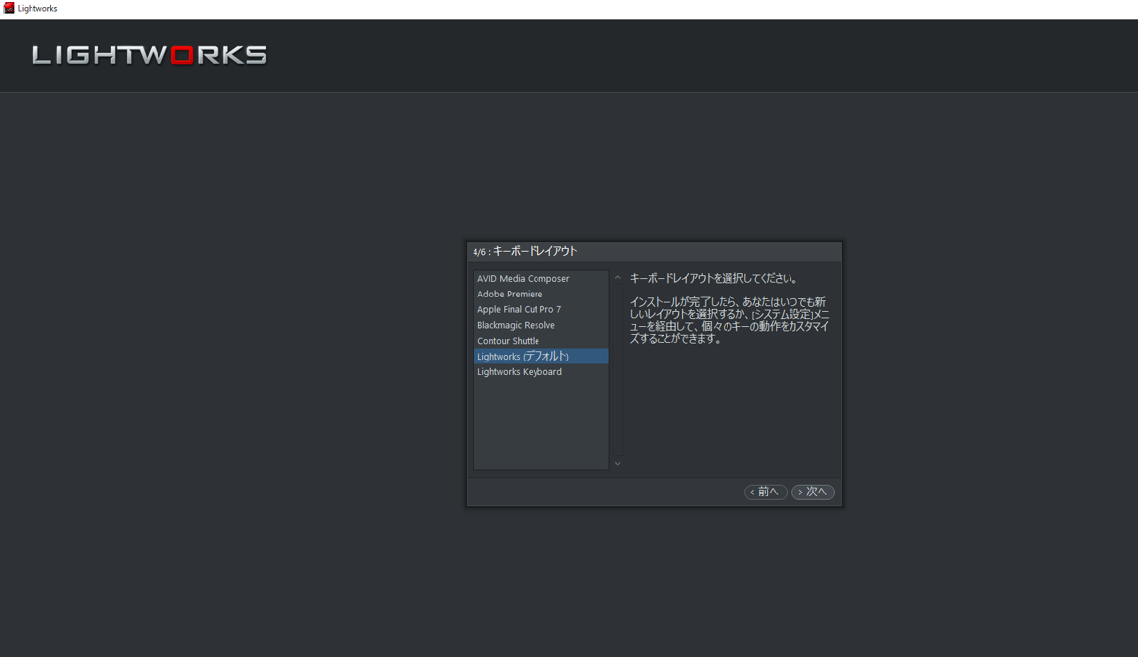Screen dimensions: 1138x657
Task: Select Lightworks Keyboard layout
Action: pos(540,371)
